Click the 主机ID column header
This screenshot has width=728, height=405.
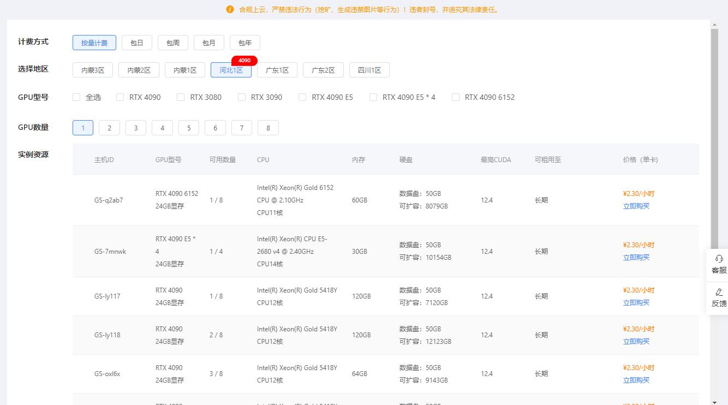click(104, 160)
